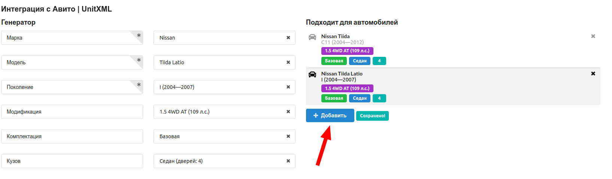Screen dimensions: 612x179
Task: Click the blue Седан tag under Tiida Latio
Action: 360,98
